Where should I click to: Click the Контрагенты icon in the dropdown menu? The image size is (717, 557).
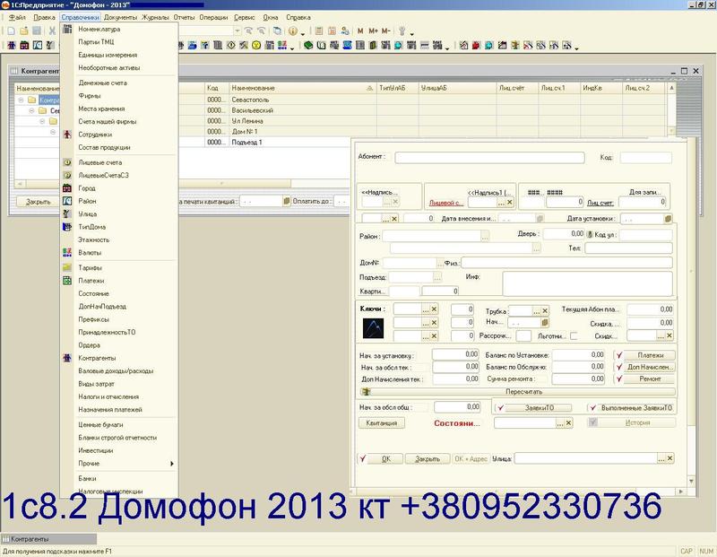(68, 358)
